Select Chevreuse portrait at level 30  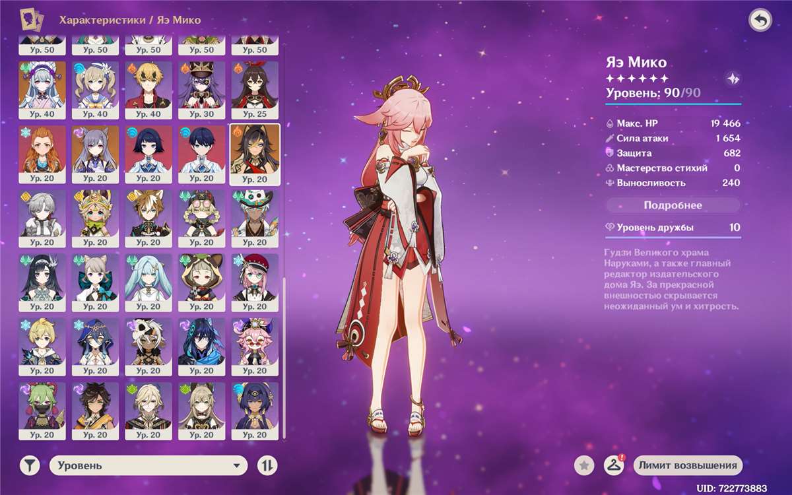(x=201, y=91)
